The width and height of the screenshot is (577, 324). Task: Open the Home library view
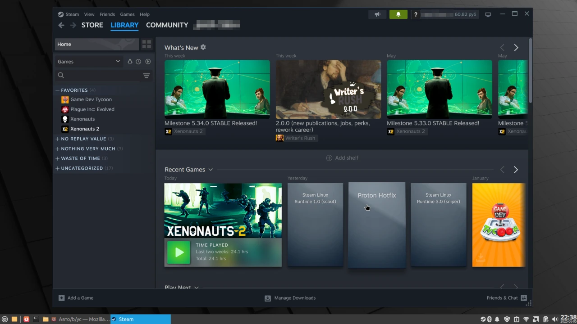pyautogui.click(x=97, y=44)
